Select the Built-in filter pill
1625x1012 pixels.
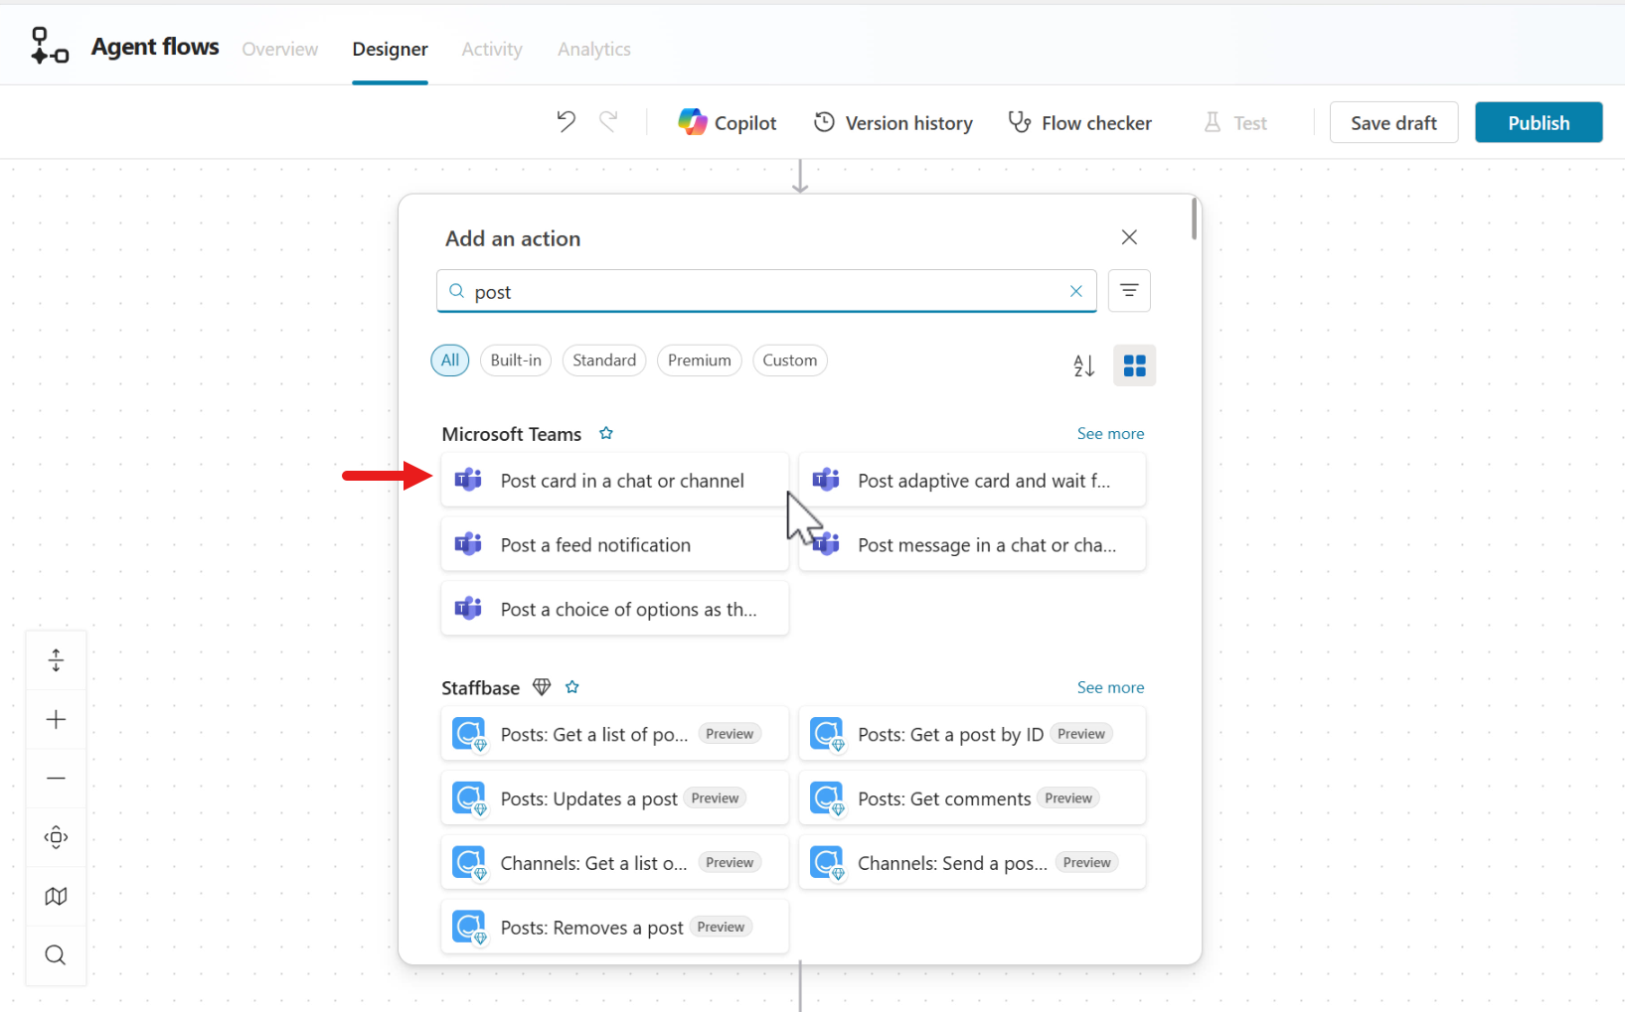(515, 360)
